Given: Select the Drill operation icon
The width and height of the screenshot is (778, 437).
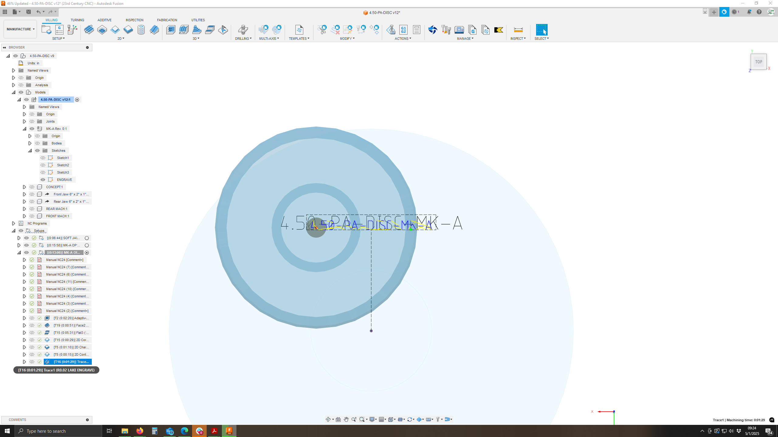Looking at the screenshot, I should point(243,29).
